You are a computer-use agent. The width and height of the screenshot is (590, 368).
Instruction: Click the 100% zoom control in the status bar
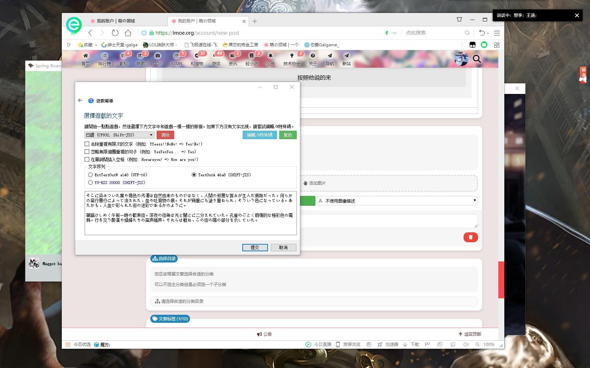489,345
